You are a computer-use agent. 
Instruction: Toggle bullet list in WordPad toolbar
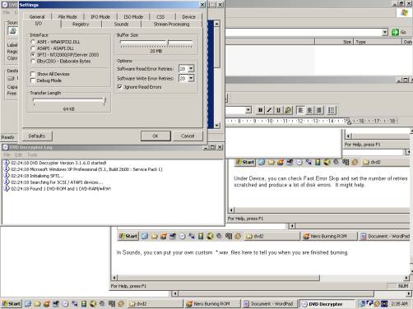(331, 110)
